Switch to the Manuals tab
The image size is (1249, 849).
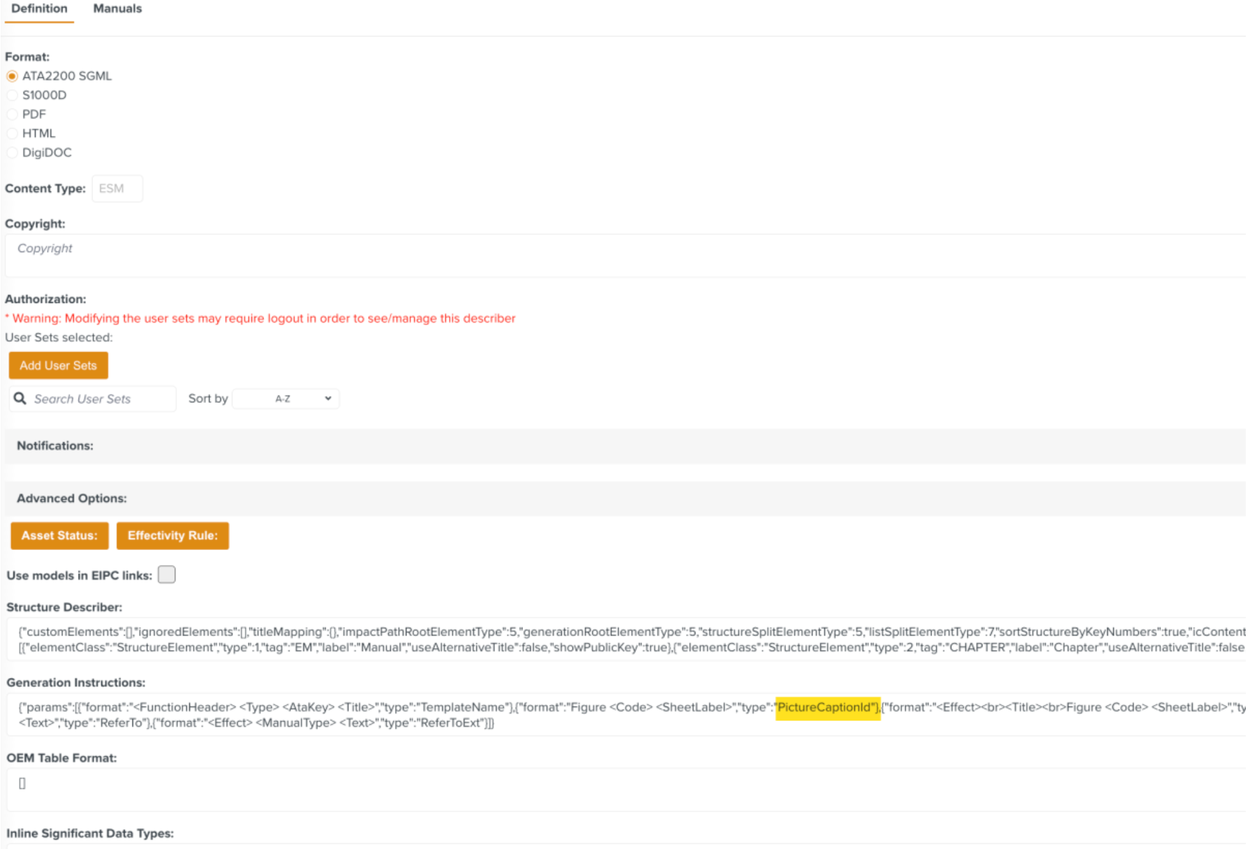(x=117, y=9)
